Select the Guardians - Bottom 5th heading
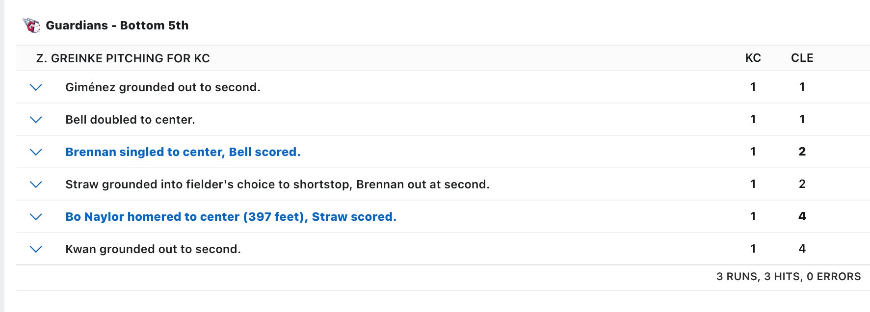This screenshot has width=870, height=312. coord(117,26)
